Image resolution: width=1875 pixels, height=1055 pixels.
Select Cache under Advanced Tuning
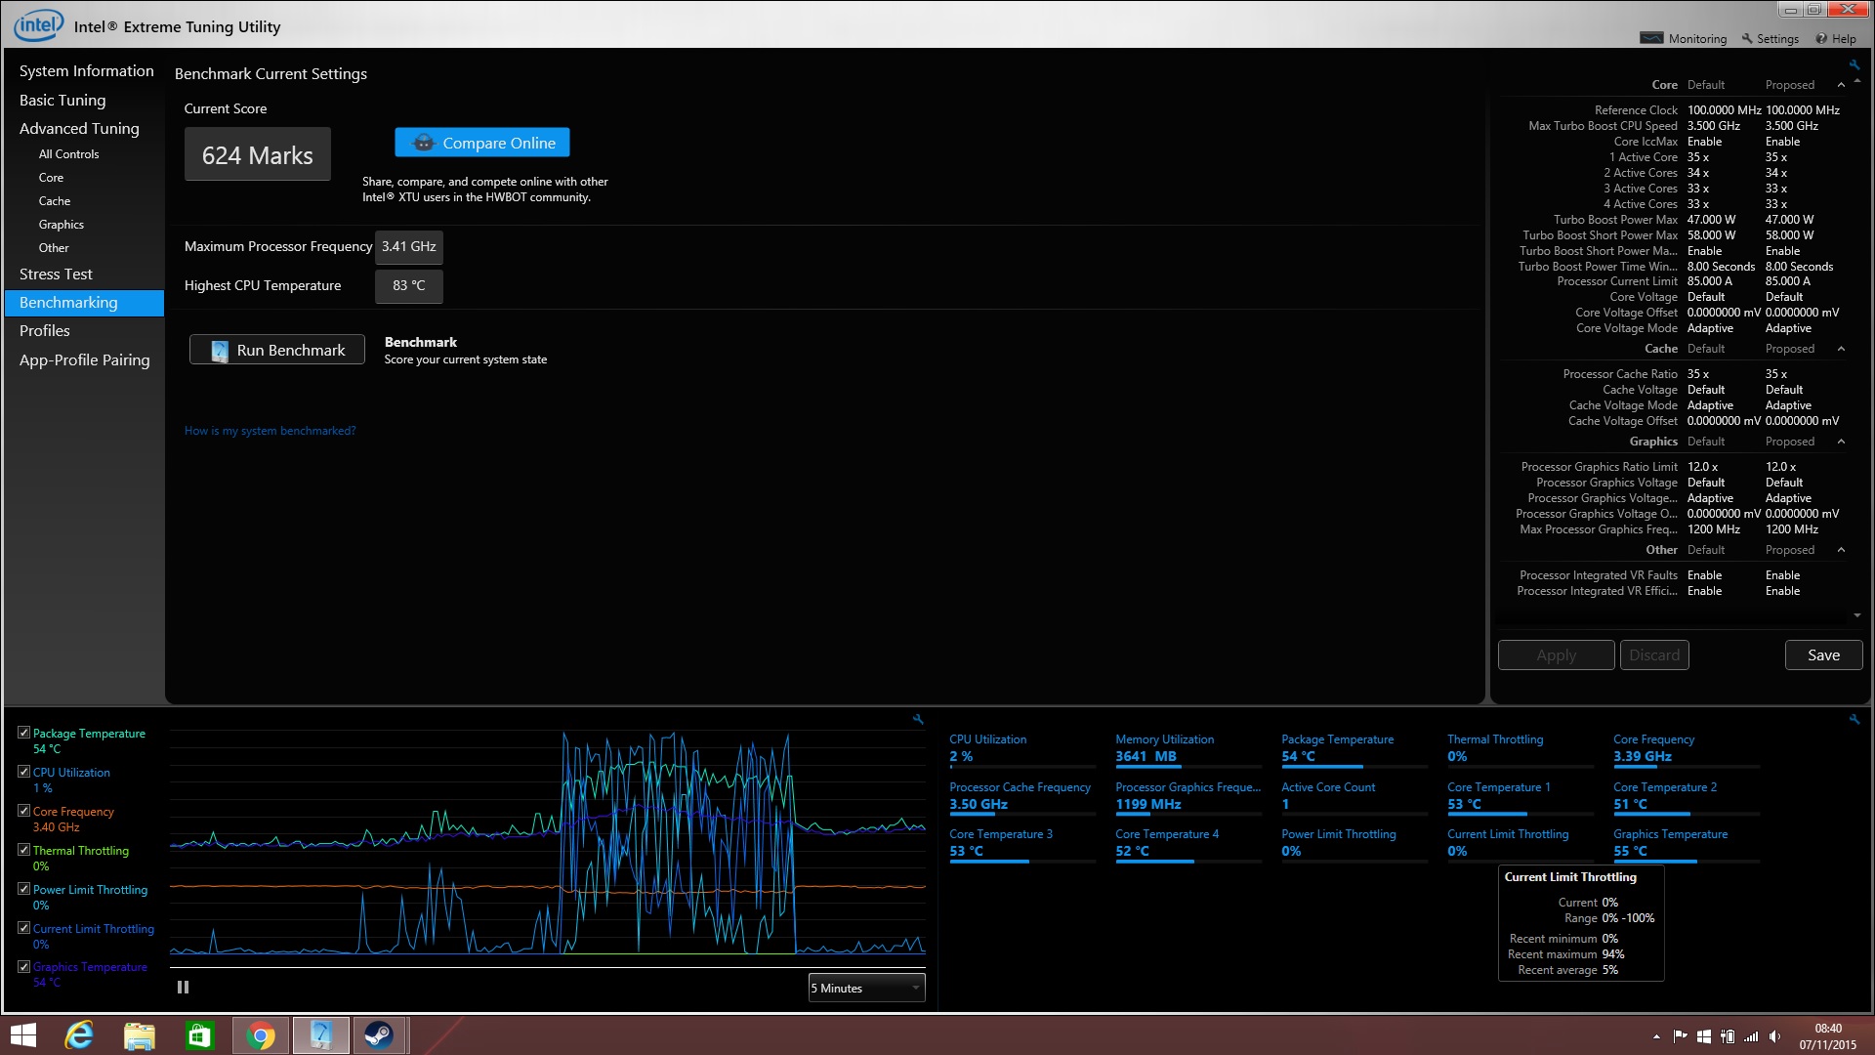(55, 201)
